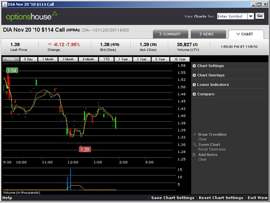Viewport: 270px width, 203px height.
Task: Click Add Notes link
Action: click(x=208, y=155)
